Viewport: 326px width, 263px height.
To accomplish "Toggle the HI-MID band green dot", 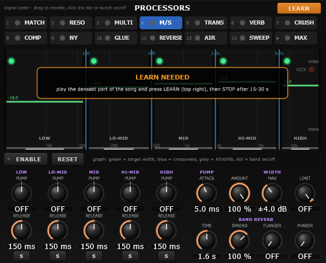I will point(223,61).
